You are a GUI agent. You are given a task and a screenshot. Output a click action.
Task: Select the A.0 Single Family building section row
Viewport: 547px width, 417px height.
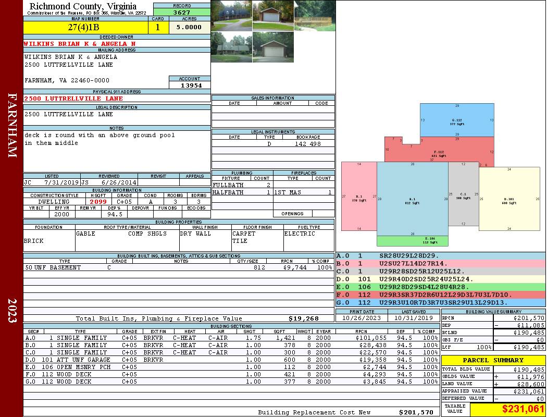pyautogui.click(x=231, y=338)
